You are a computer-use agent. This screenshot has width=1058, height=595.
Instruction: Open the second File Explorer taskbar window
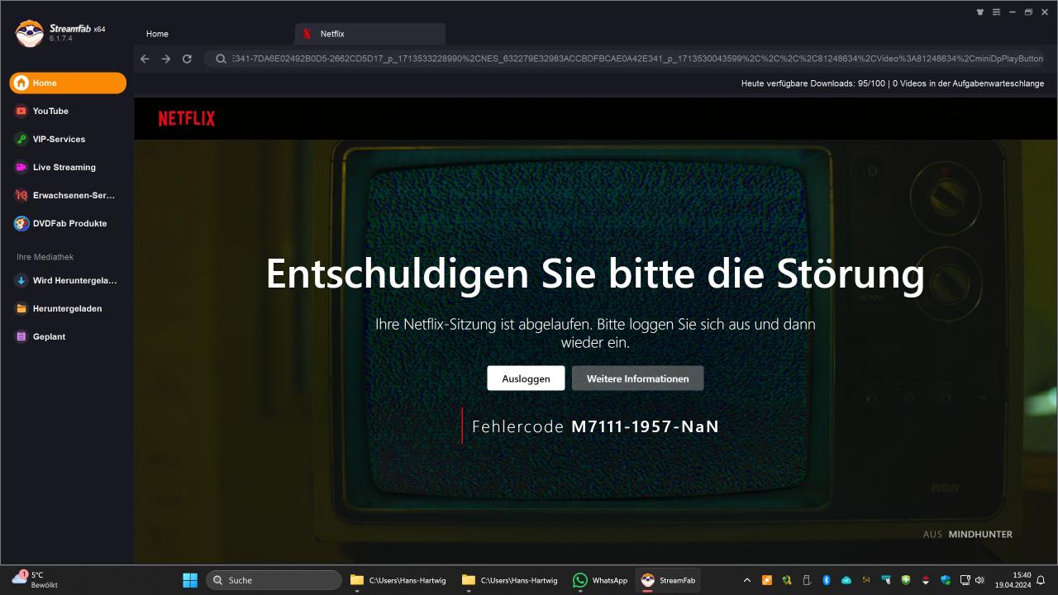(x=510, y=580)
